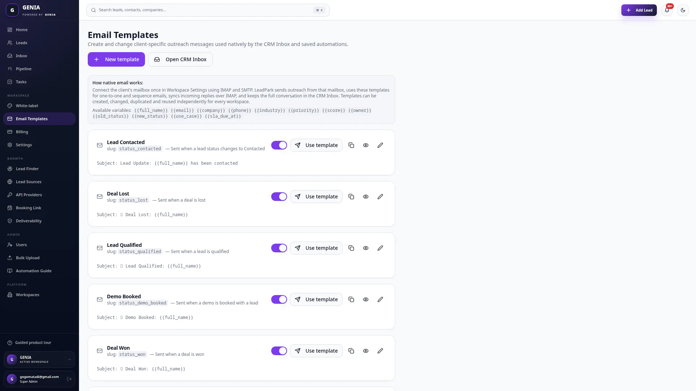The image size is (696, 391).
Task: Preview the Demo Booked template
Action: pos(366,299)
